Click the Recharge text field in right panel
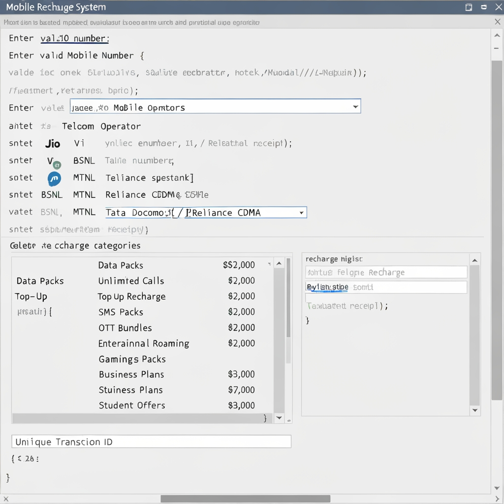Viewport: 504px width, 504px height. 386,272
